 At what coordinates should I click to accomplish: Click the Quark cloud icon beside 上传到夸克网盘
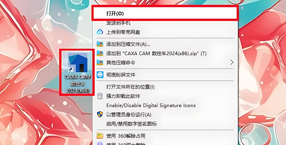(x=100, y=32)
